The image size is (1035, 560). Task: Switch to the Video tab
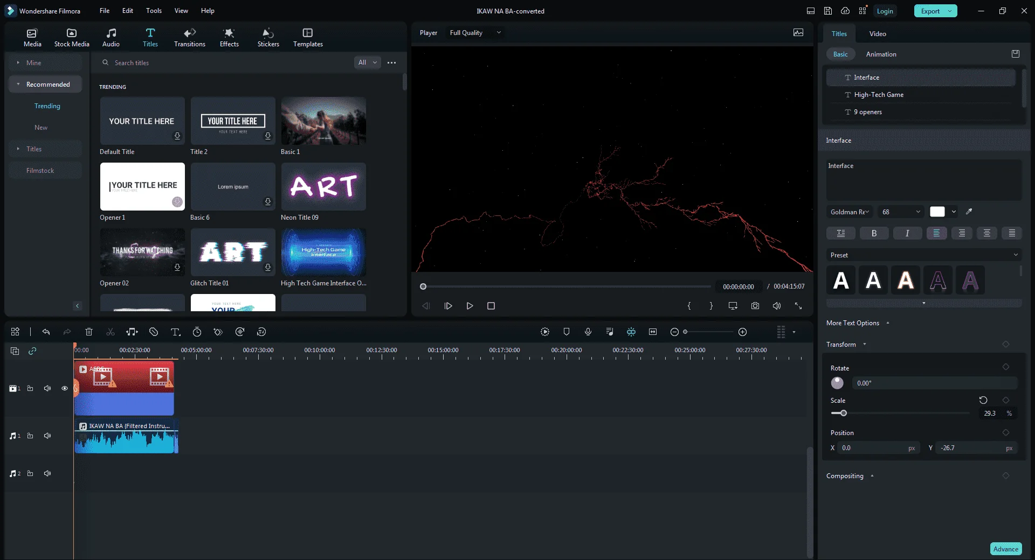878,33
